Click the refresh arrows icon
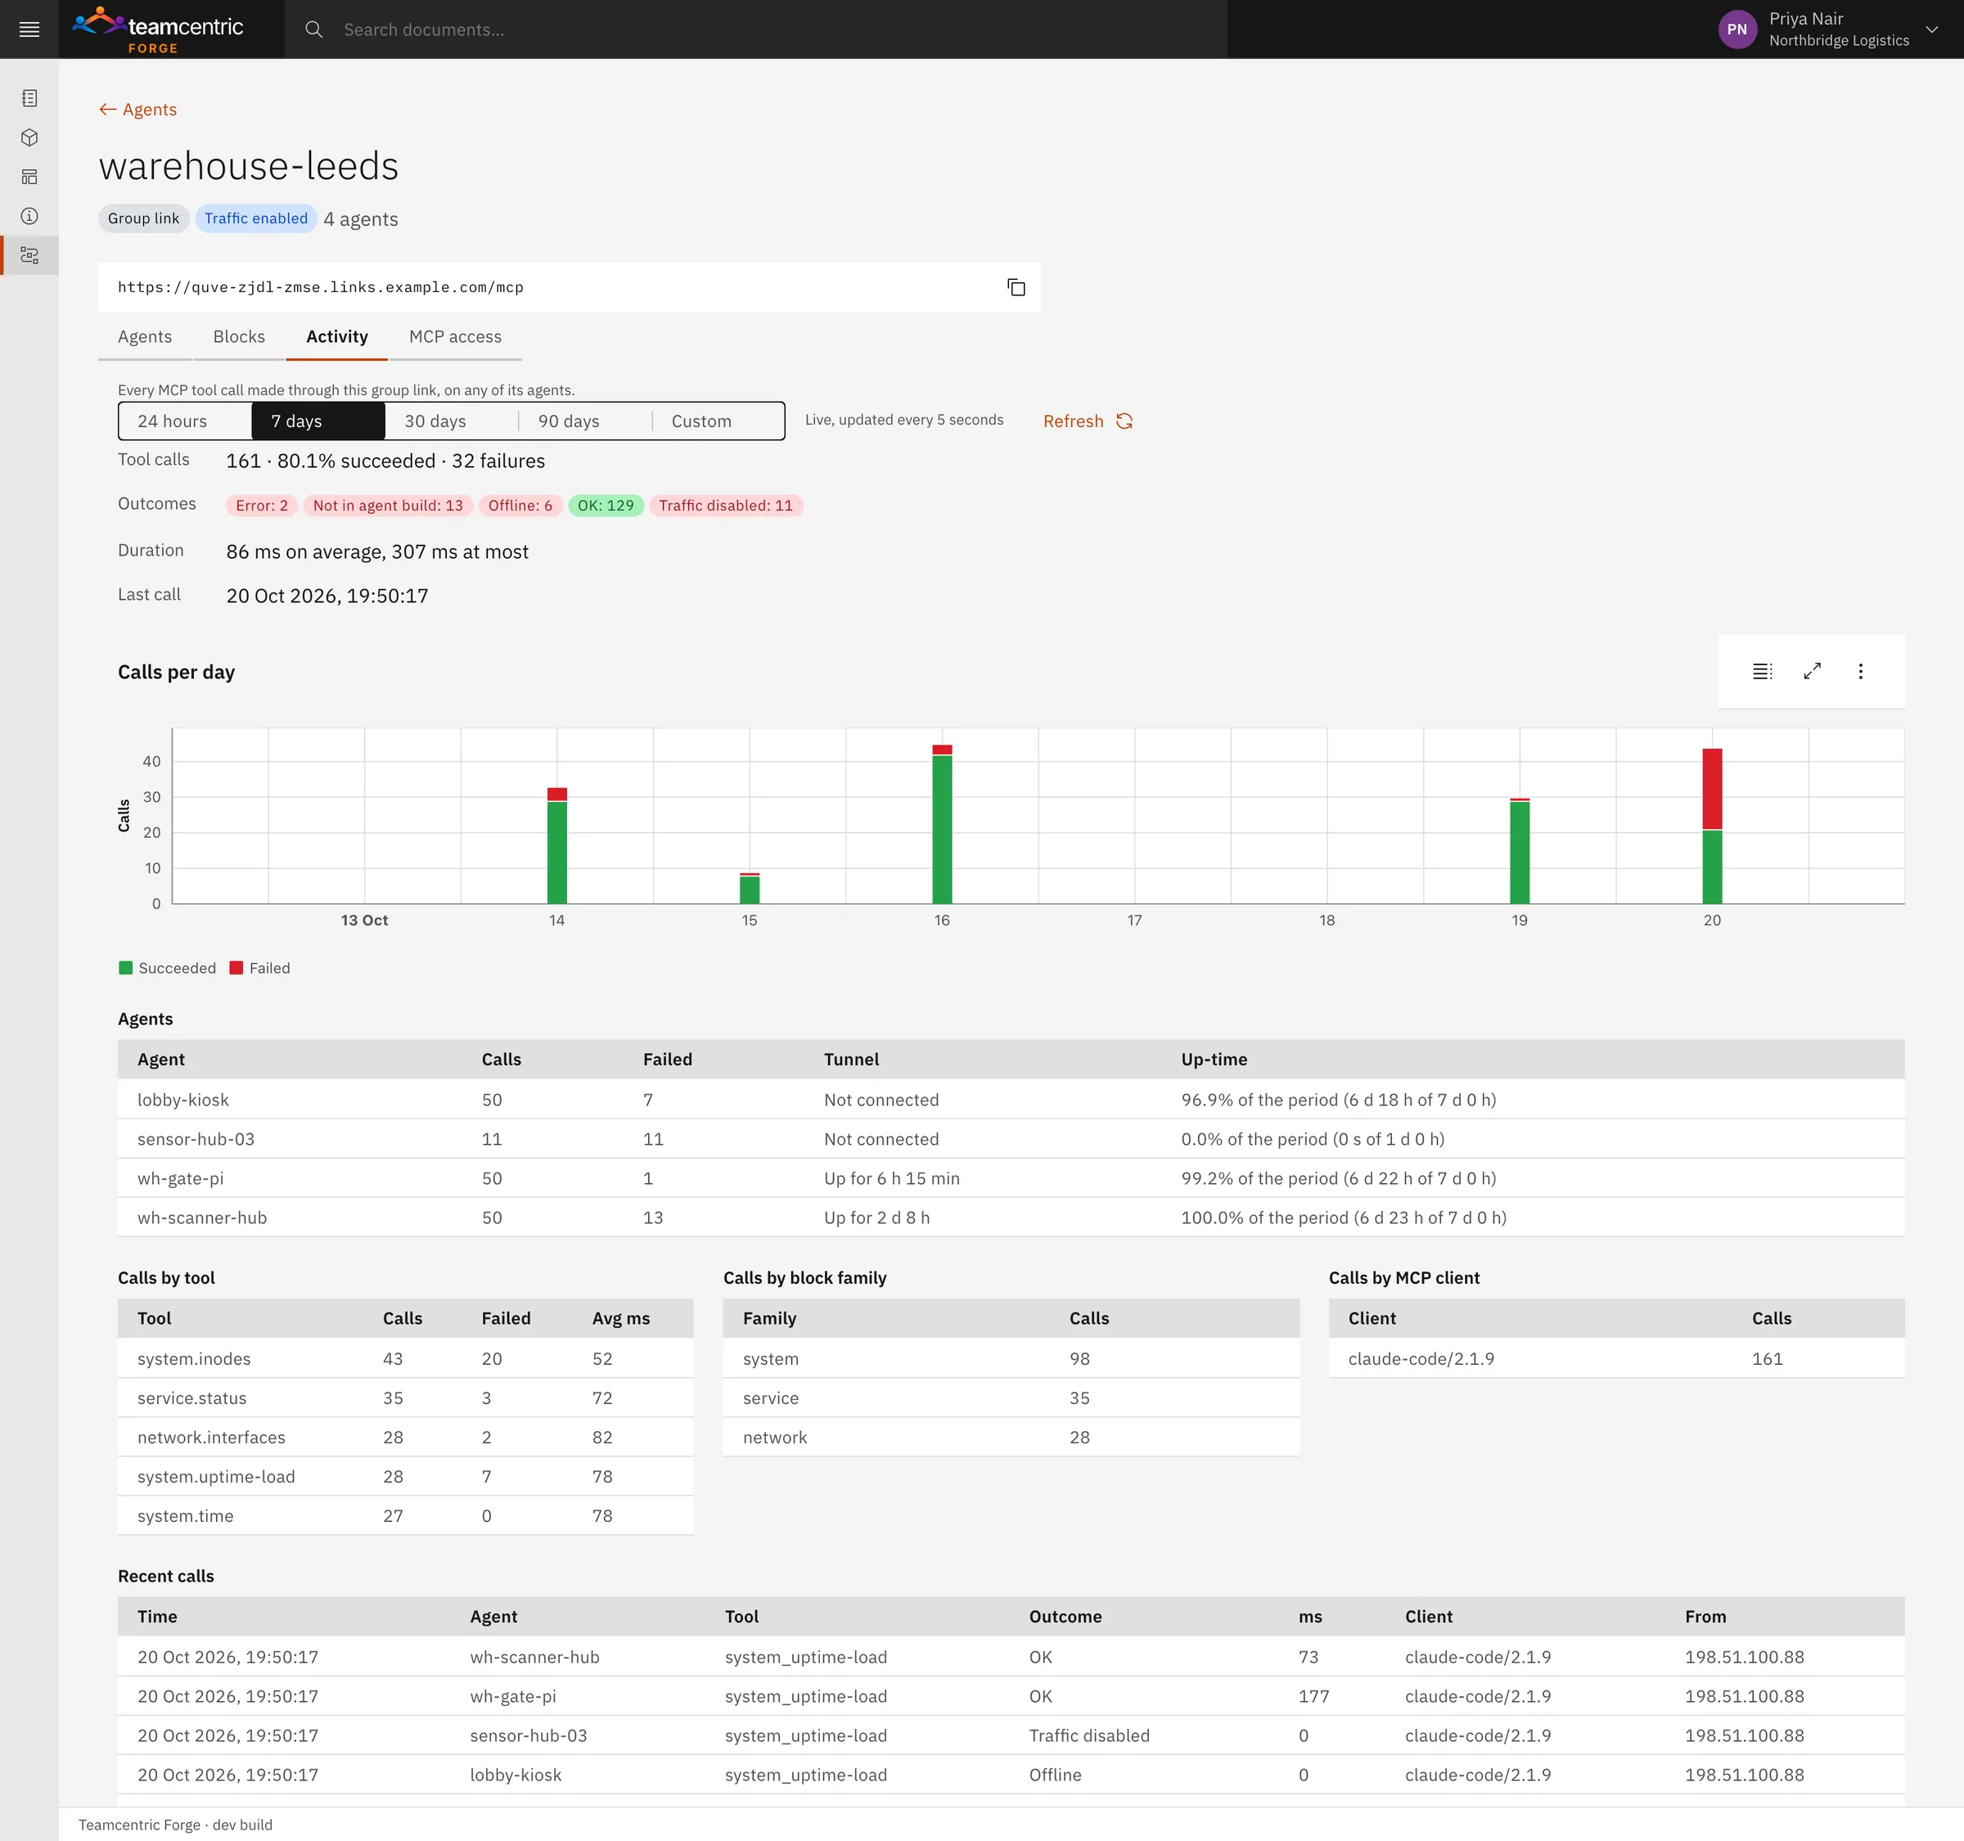The image size is (1964, 1841). pos(1124,421)
